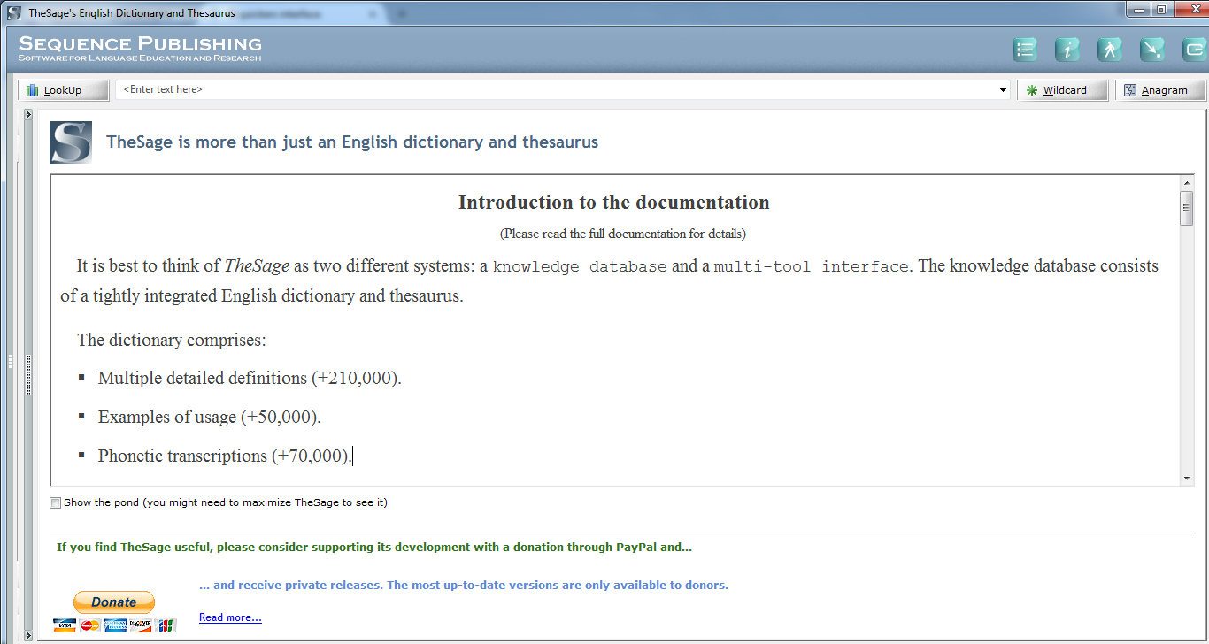
Task: Click the Wildcard search button
Action: pos(1062,90)
